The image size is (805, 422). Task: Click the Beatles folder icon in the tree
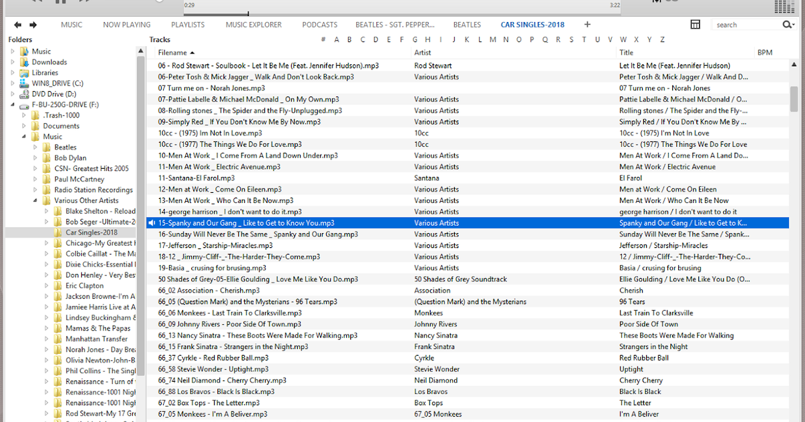pyautogui.click(x=47, y=147)
